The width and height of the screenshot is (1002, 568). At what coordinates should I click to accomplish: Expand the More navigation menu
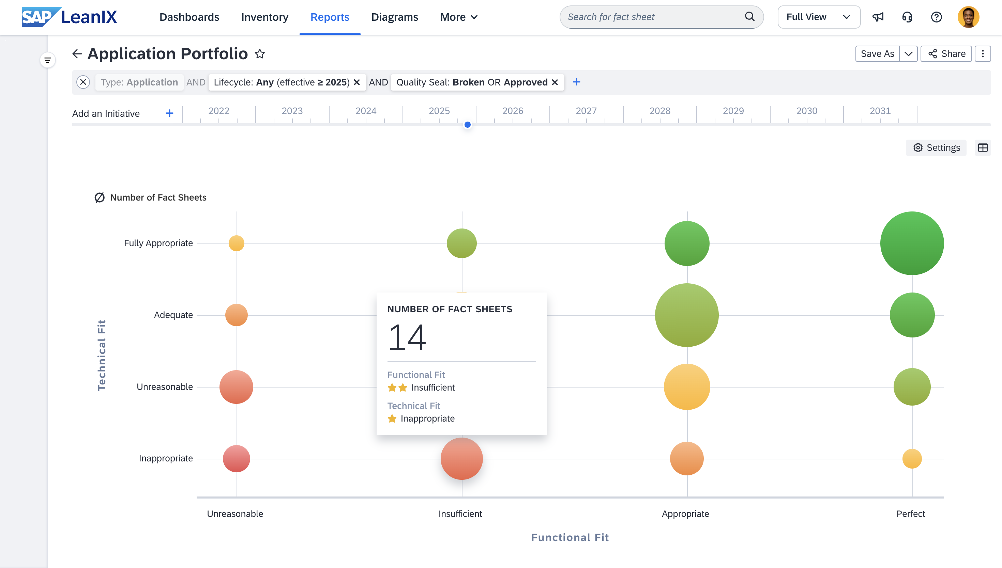click(x=459, y=17)
